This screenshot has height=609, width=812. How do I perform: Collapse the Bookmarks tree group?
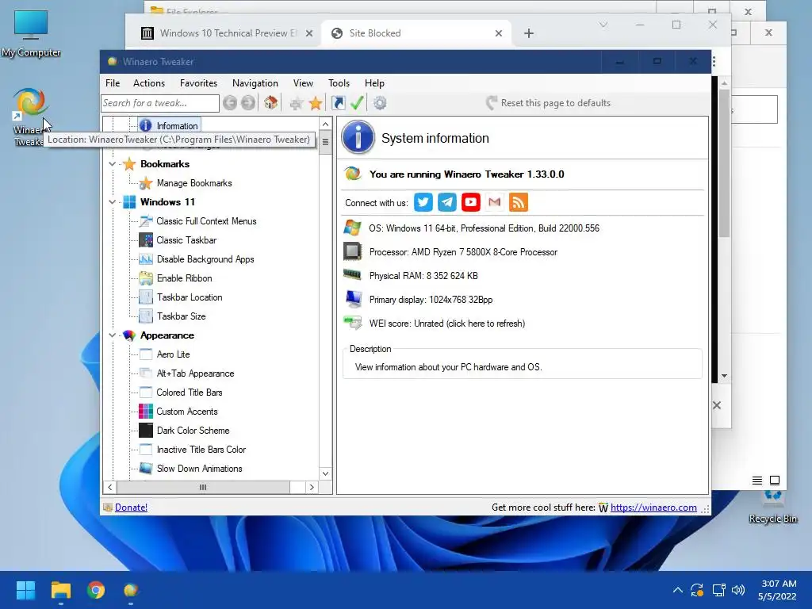[113, 163]
